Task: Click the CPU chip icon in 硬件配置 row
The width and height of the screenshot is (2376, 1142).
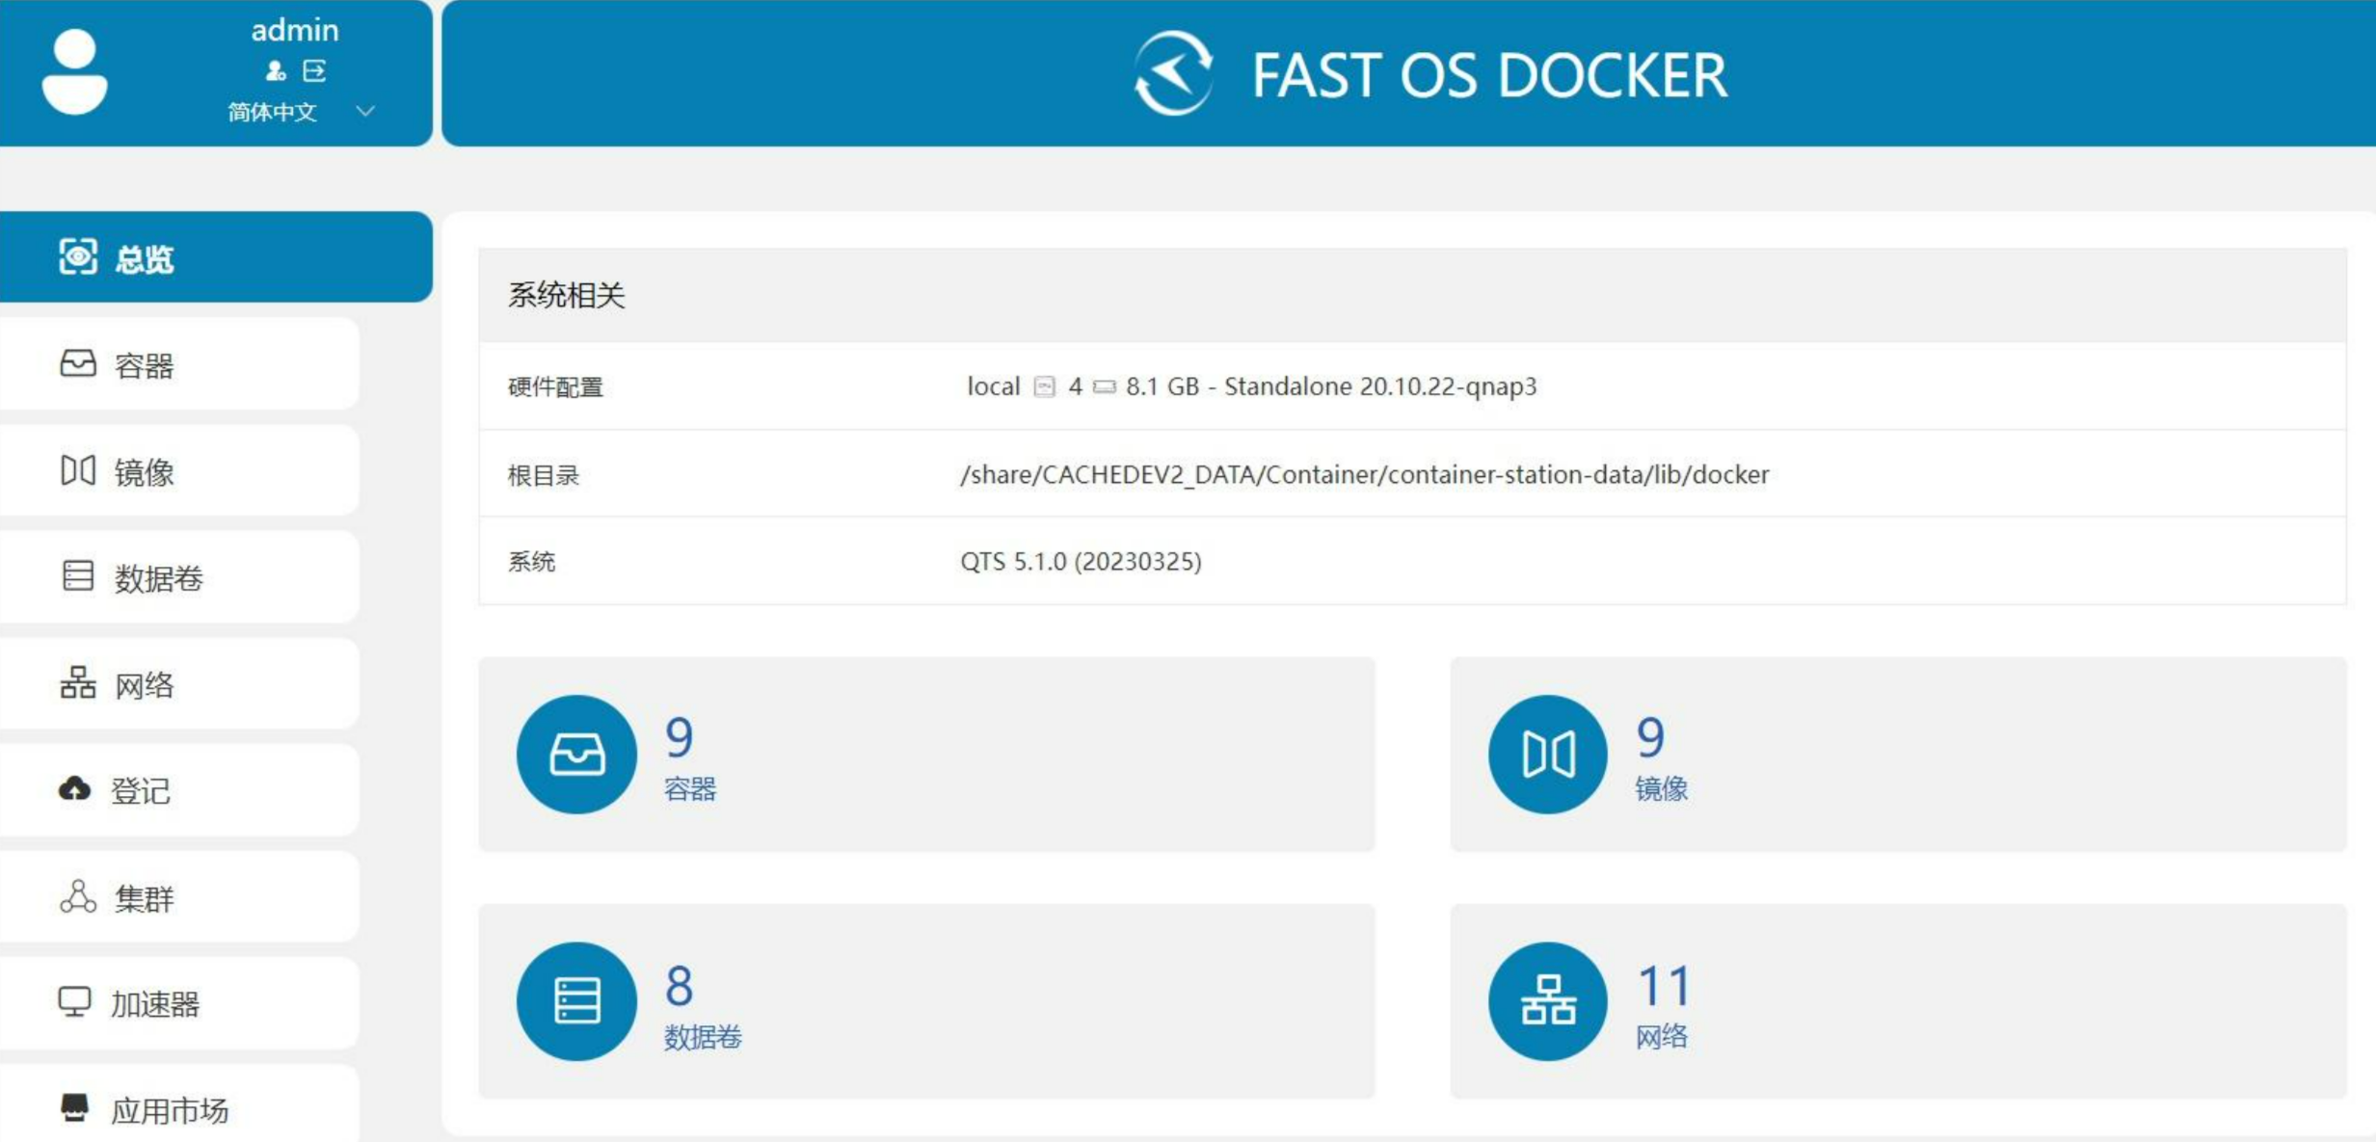Action: coord(1044,386)
